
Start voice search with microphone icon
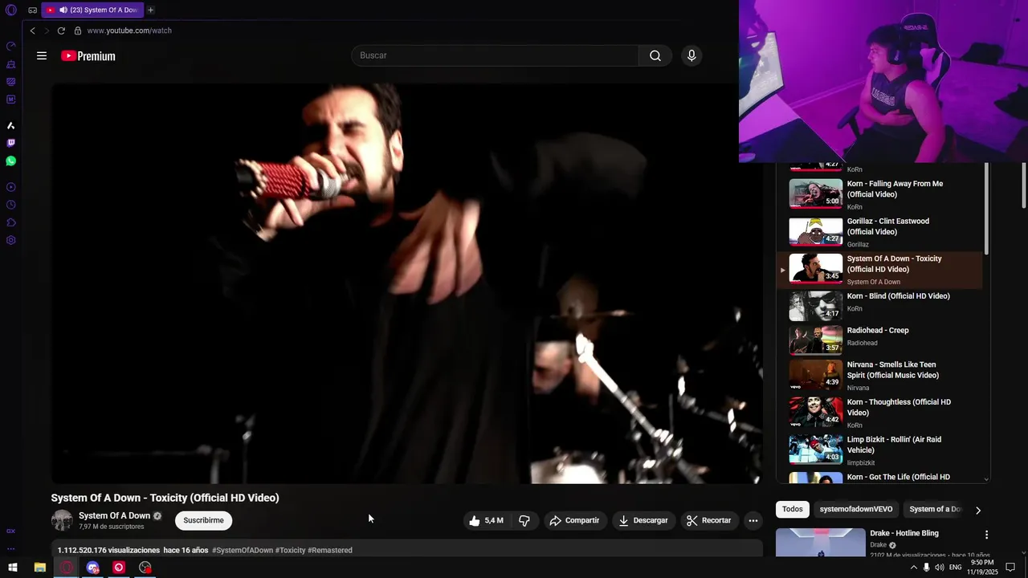(691, 55)
